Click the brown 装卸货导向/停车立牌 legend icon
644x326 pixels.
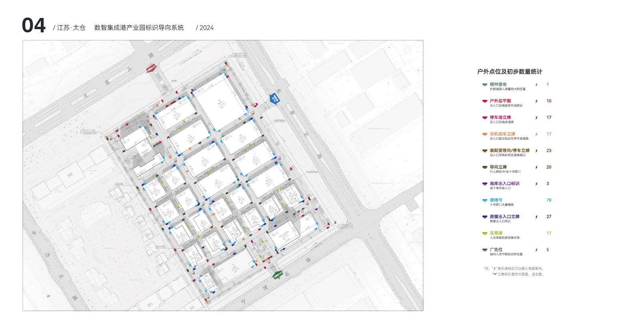484,151
